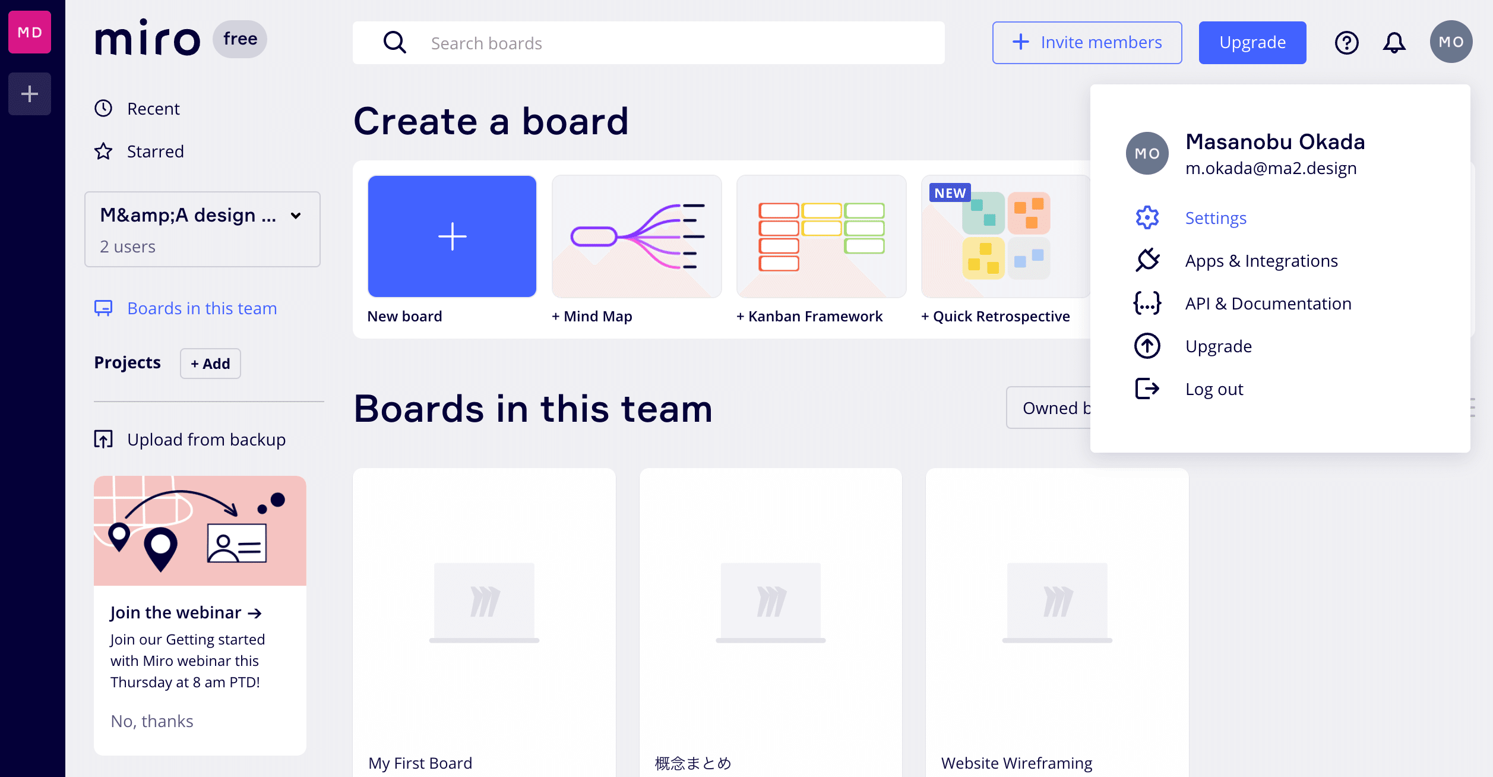Click the API & Documentation menu item
The image size is (1493, 777).
(x=1269, y=303)
